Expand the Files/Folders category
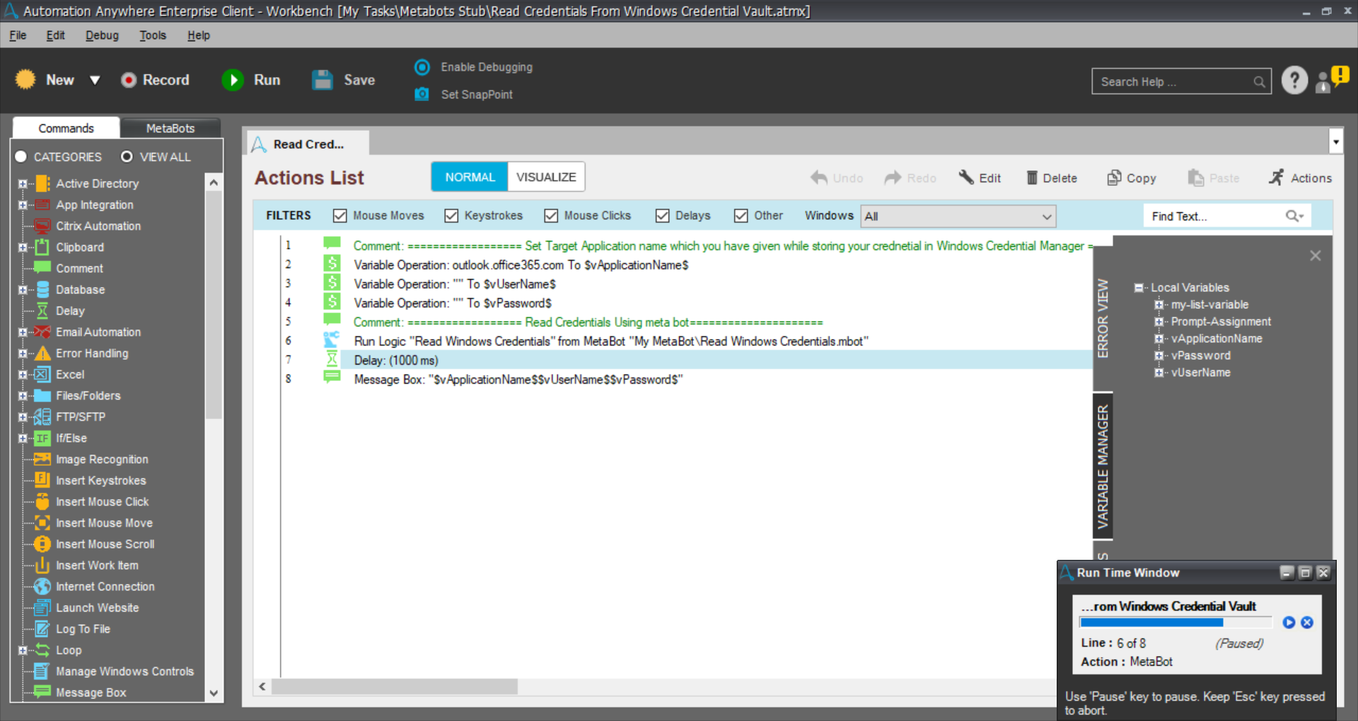Viewport: 1358px width, 721px height. (x=23, y=396)
